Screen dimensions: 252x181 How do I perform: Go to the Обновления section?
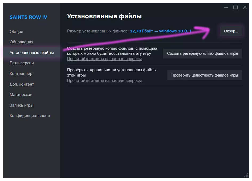pos(21,42)
